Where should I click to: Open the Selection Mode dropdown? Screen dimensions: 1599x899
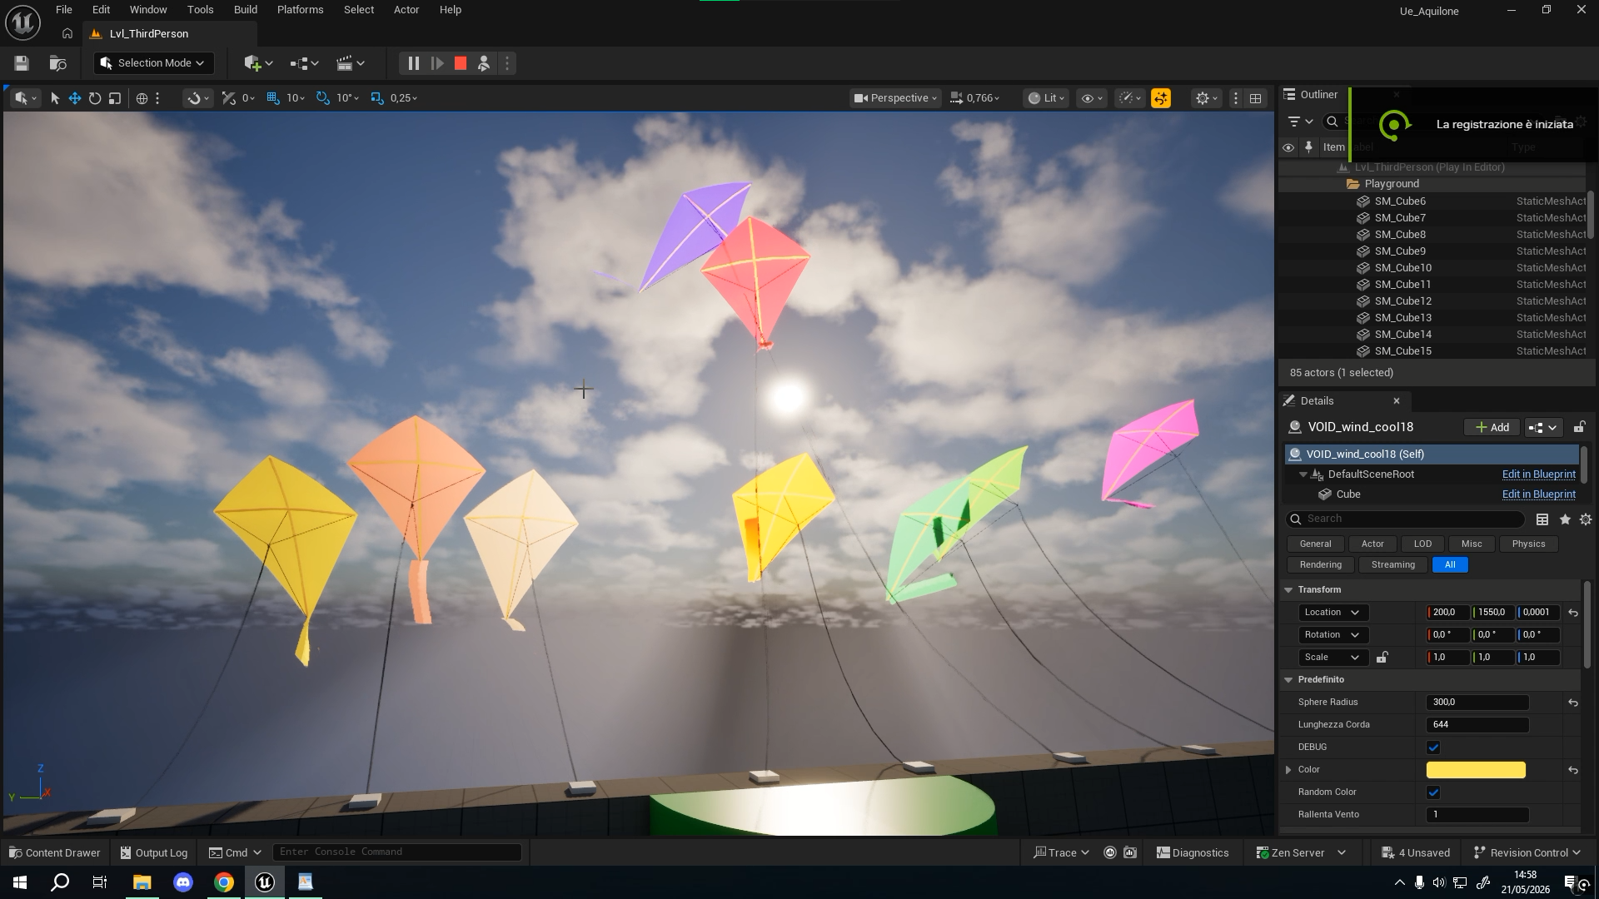154,63
